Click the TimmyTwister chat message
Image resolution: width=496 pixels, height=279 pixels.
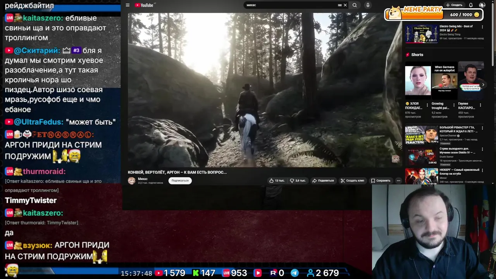tap(31, 200)
